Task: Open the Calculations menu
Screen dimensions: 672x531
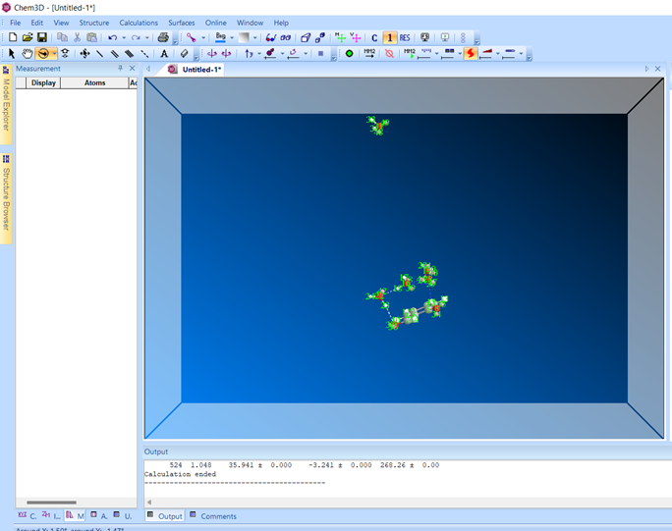Action: pyautogui.click(x=139, y=23)
